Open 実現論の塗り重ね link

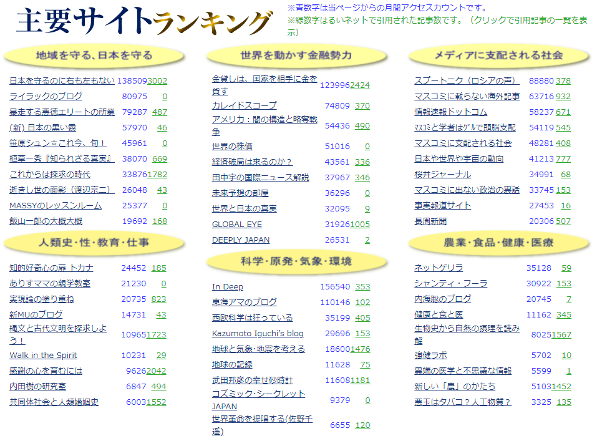tap(42, 299)
